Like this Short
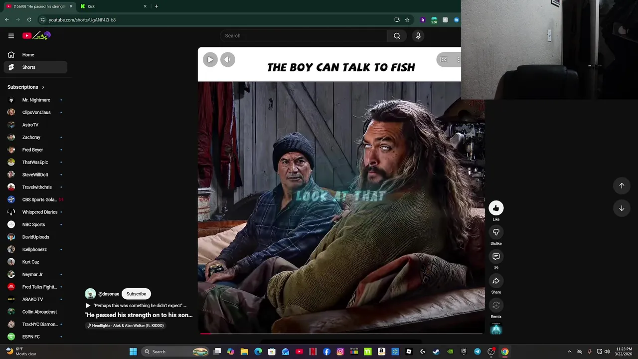This screenshot has height=359, width=638. tap(496, 208)
